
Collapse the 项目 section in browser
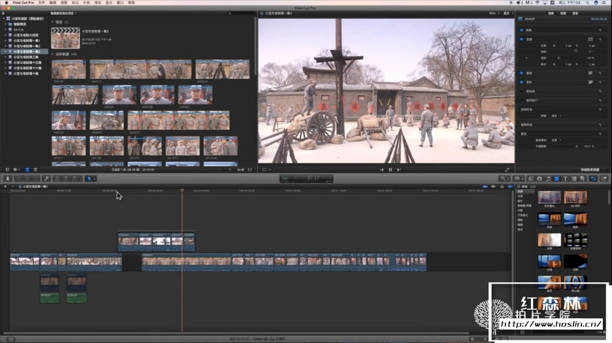coord(53,22)
